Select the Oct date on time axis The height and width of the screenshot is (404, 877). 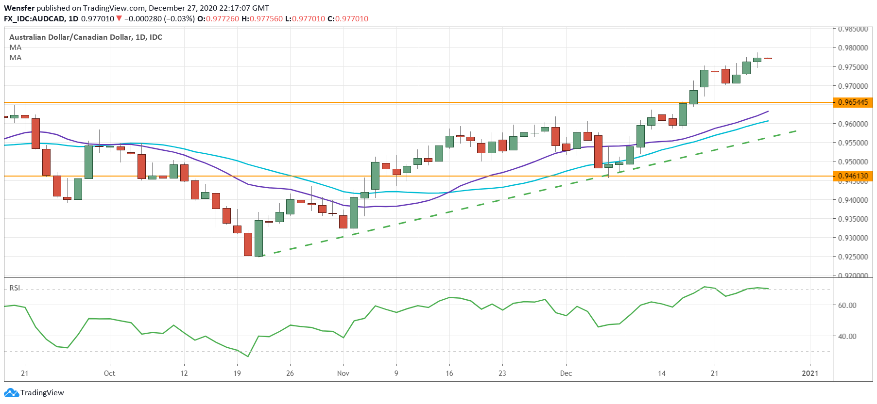[x=109, y=373]
